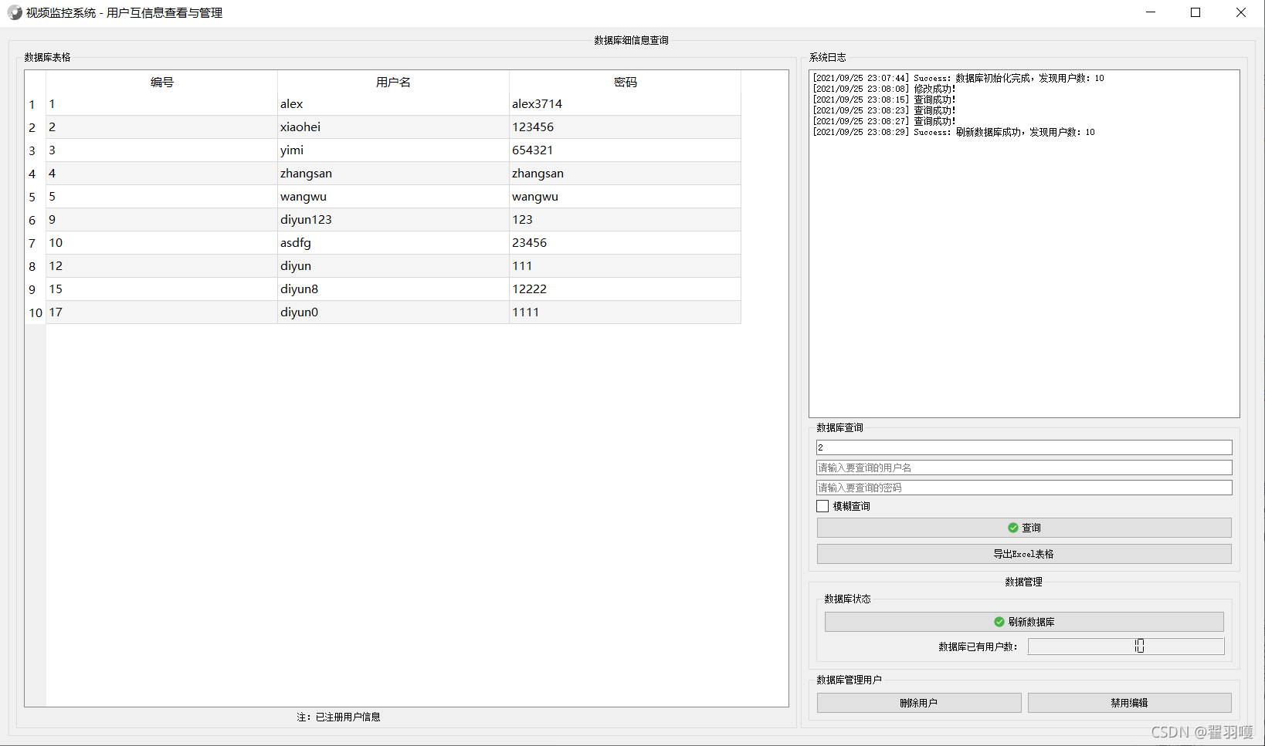
Task: Click username cell alex
Action: [x=394, y=104]
